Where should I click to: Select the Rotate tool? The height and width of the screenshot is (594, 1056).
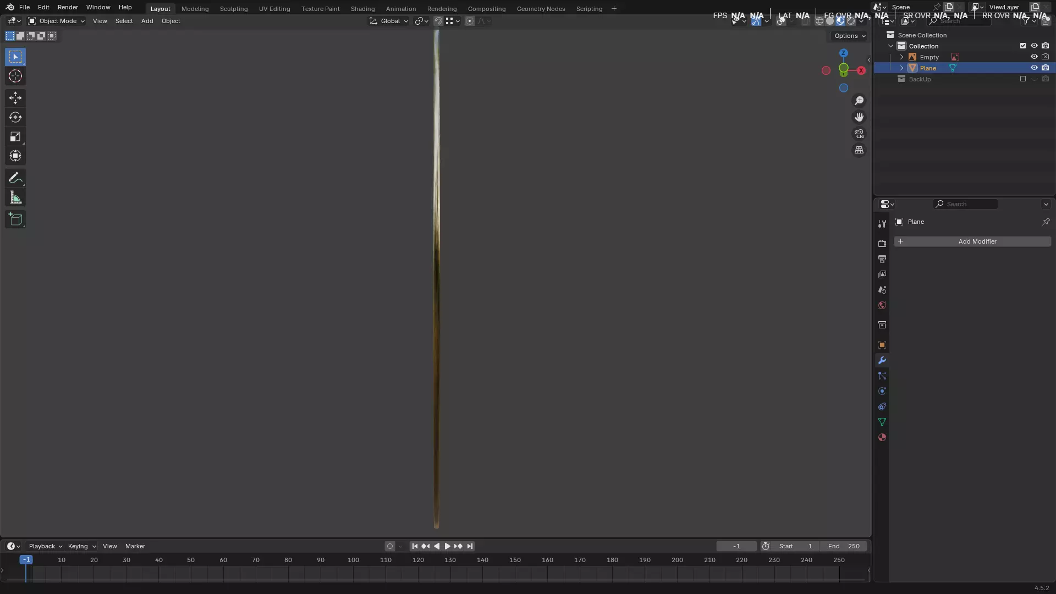click(15, 117)
